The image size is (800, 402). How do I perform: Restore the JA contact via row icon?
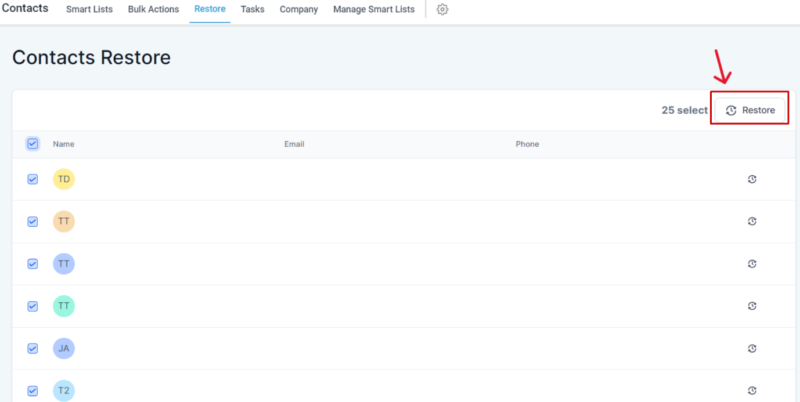point(752,348)
